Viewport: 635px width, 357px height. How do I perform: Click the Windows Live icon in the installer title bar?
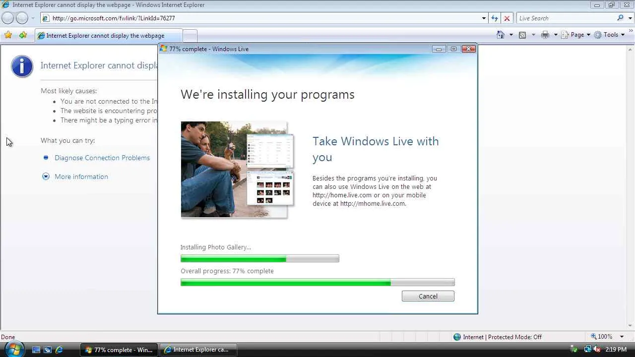coord(163,49)
